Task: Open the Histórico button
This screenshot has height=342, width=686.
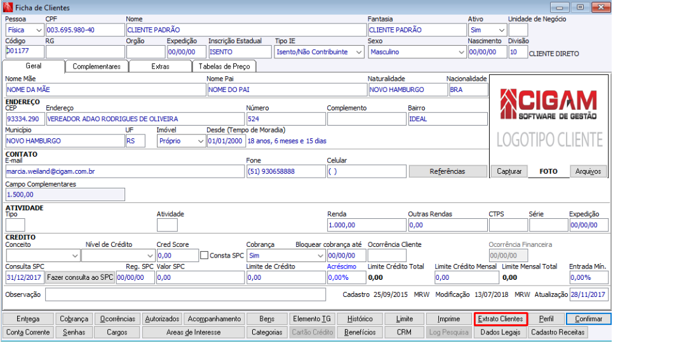Action: click(x=361, y=319)
